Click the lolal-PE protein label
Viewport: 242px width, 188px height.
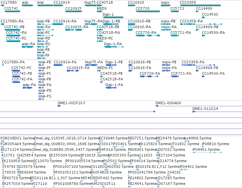pos(45,62)
